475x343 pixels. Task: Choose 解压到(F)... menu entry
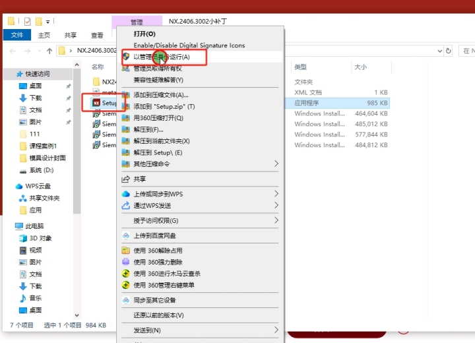click(x=148, y=130)
